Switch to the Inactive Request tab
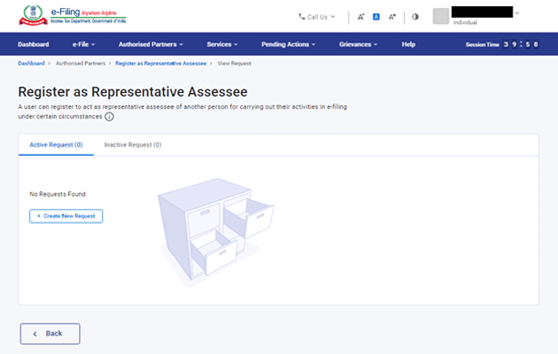This screenshot has width=558, height=354. (x=132, y=144)
